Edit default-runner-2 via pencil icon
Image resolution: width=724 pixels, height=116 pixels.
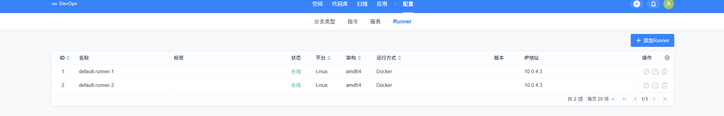(655, 85)
